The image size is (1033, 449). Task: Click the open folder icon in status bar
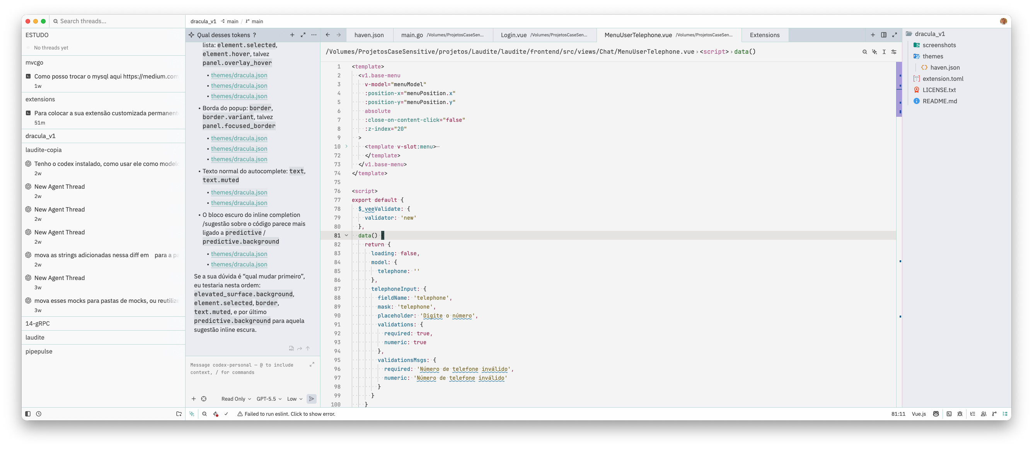[179, 414]
